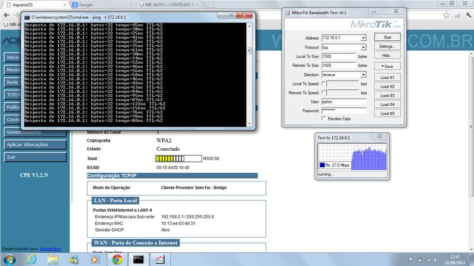Open the Windows Start menu
This screenshot has height=266, width=474.
9,259
